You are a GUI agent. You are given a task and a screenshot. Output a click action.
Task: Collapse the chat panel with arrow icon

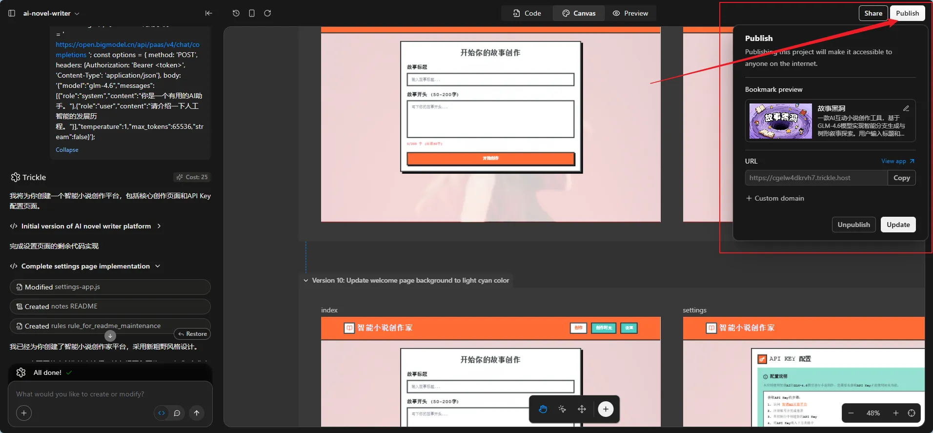click(x=209, y=13)
